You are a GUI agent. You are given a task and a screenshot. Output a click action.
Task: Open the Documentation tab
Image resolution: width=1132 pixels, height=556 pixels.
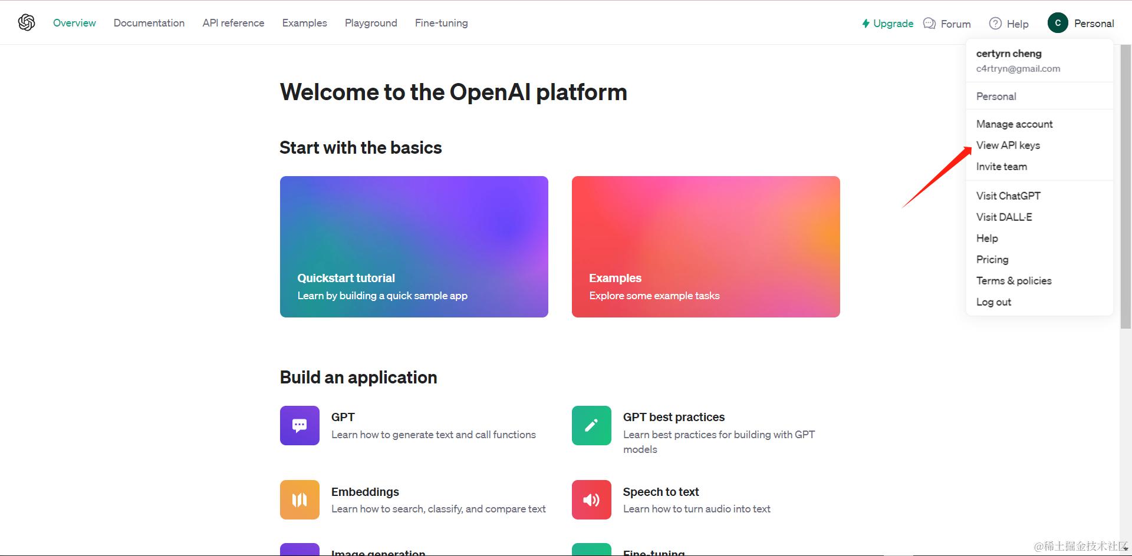tap(149, 23)
